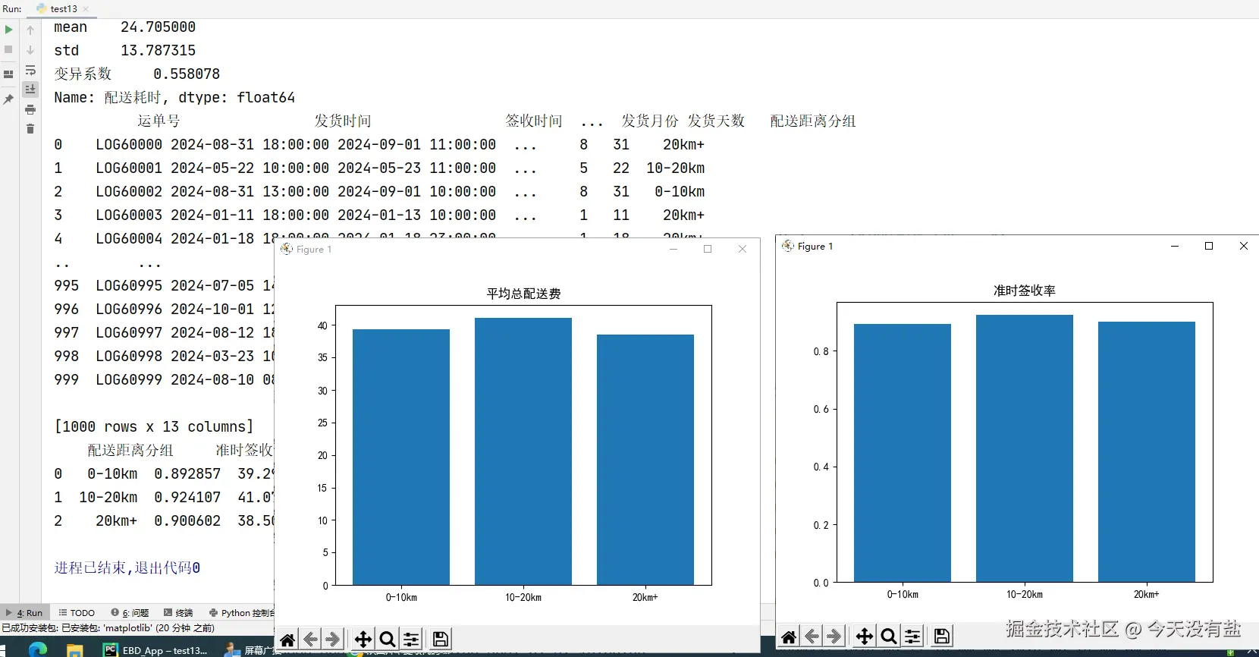Save the 准时签收率 figure
This screenshot has width=1259, height=657.
[942, 637]
